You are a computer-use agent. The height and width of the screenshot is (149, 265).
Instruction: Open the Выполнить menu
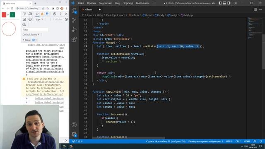point(142,3)
